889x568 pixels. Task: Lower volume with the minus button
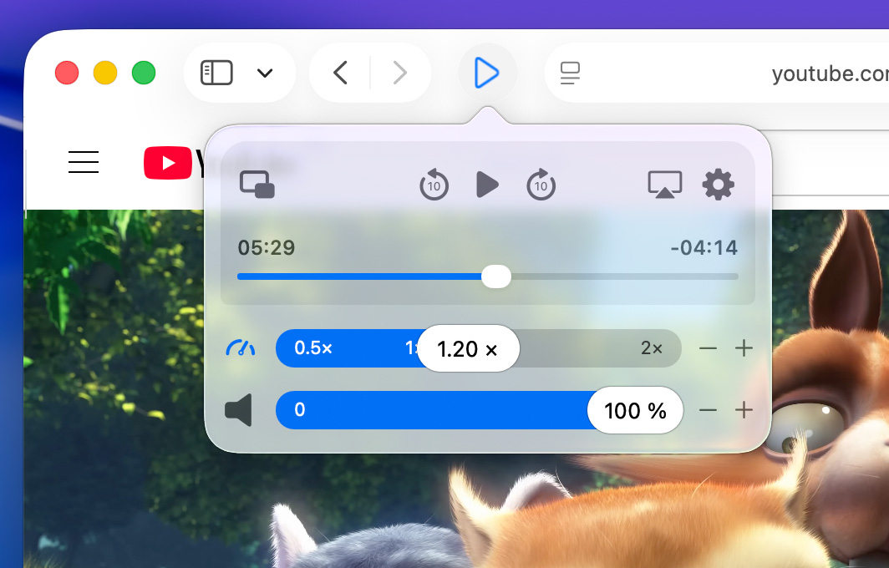point(709,410)
